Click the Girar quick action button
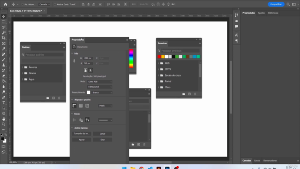The width and height of the screenshot is (300, 169). tap(103, 140)
